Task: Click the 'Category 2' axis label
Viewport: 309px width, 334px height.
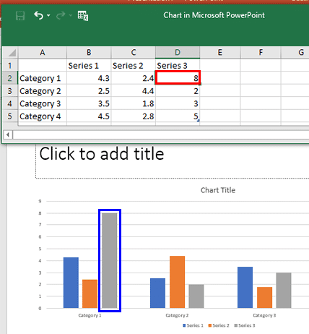Action: pos(177,315)
